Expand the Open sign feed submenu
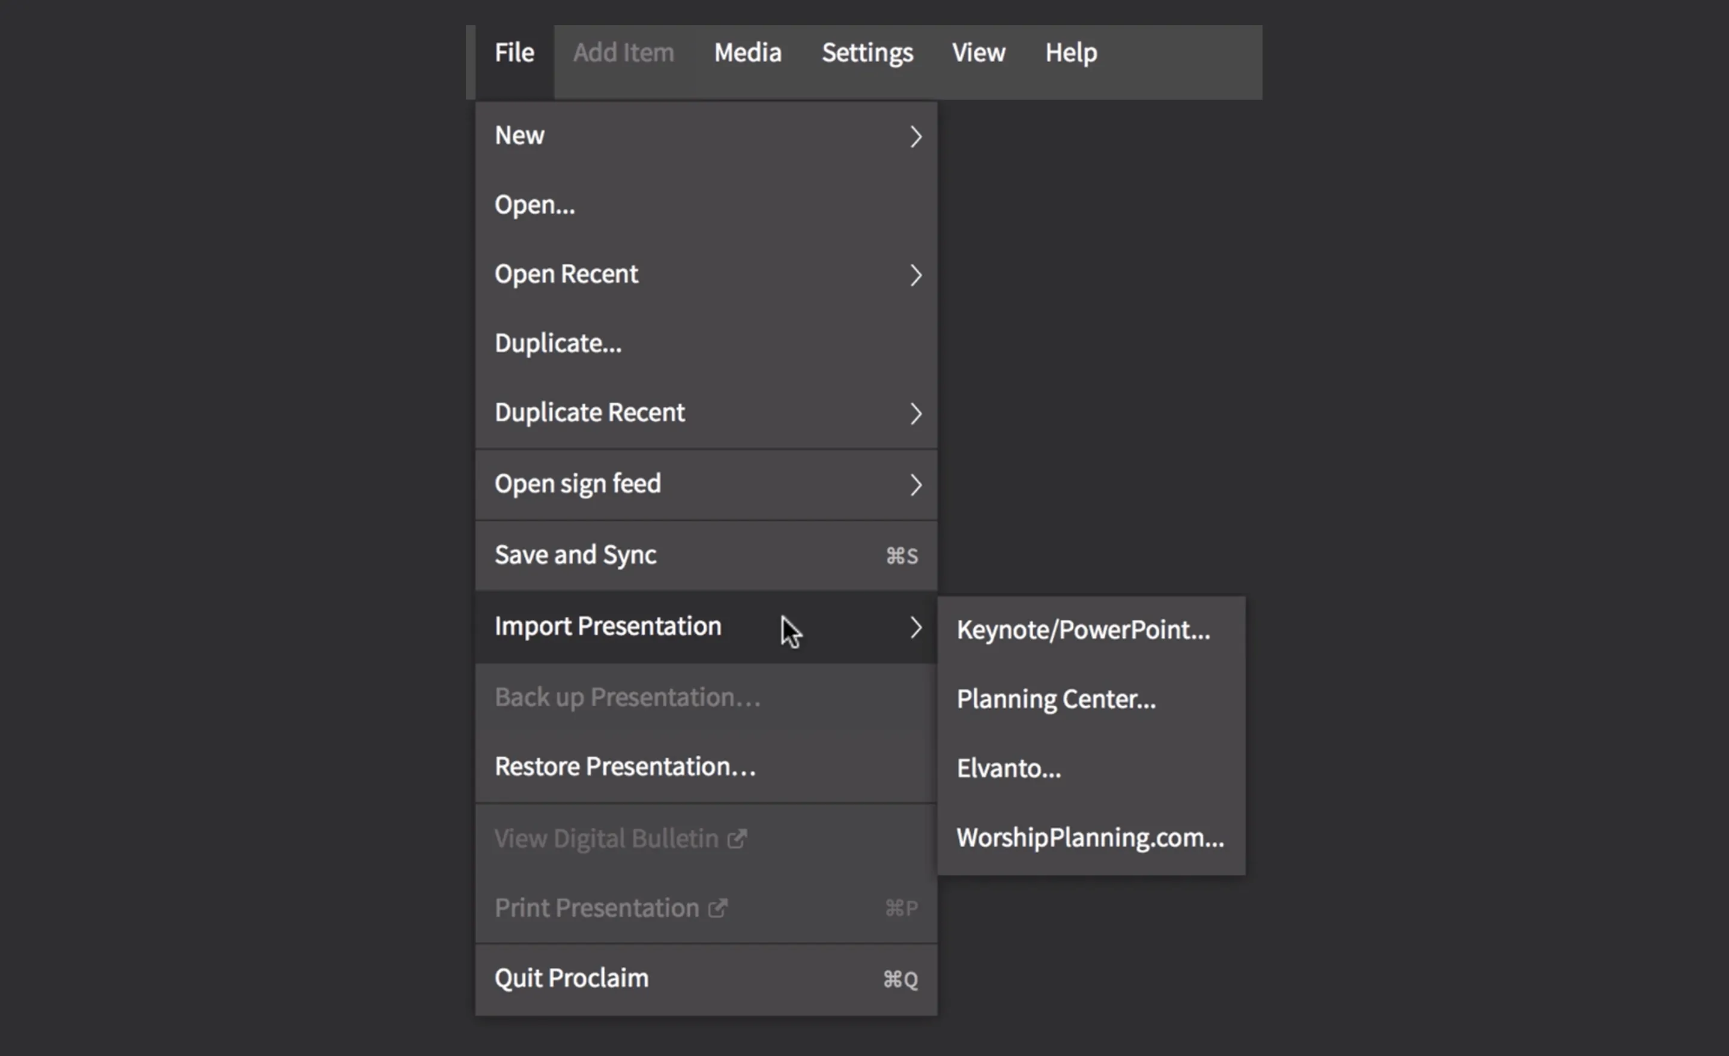The image size is (1729, 1056). [x=916, y=485]
